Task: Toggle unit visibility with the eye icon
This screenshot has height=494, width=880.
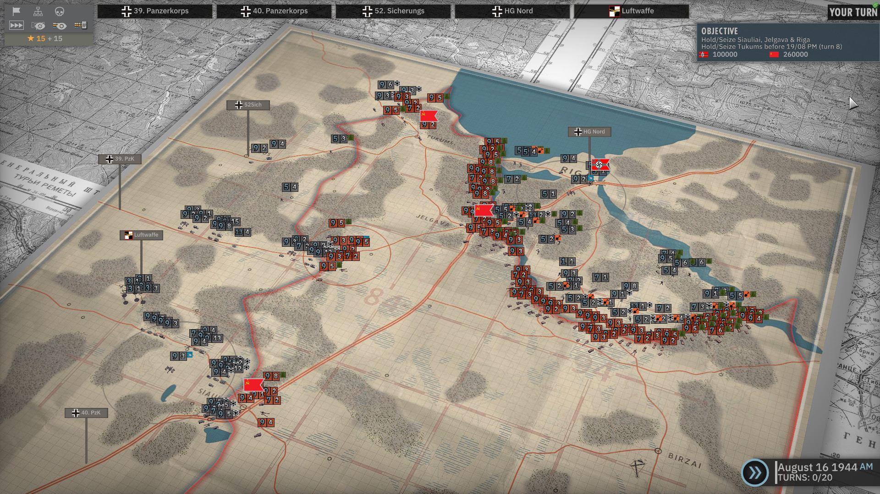Action: pyautogui.click(x=60, y=26)
